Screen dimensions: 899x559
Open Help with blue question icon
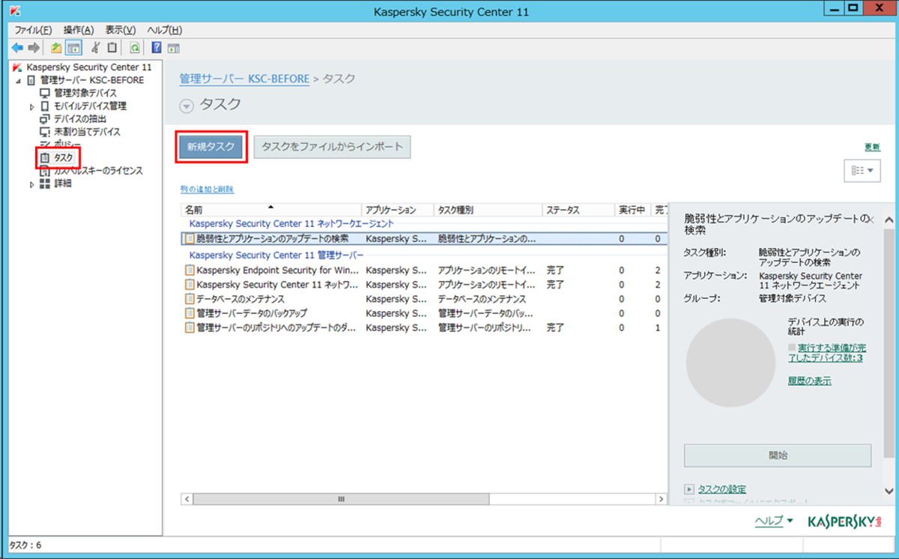click(x=156, y=47)
